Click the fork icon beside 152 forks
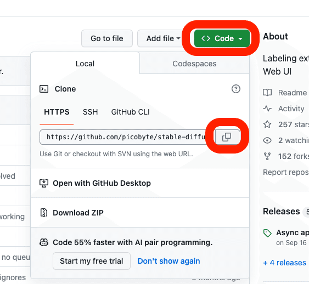The height and width of the screenshot is (284, 309). coord(267,156)
